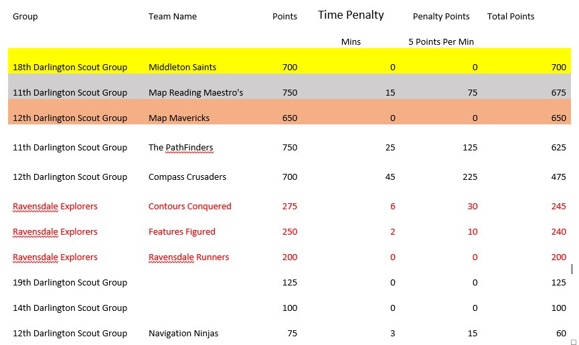Image resolution: width=579 pixels, height=345 pixels.
Task: Click the "Time Penalty" heading text
Action: (x=351, y=15)
